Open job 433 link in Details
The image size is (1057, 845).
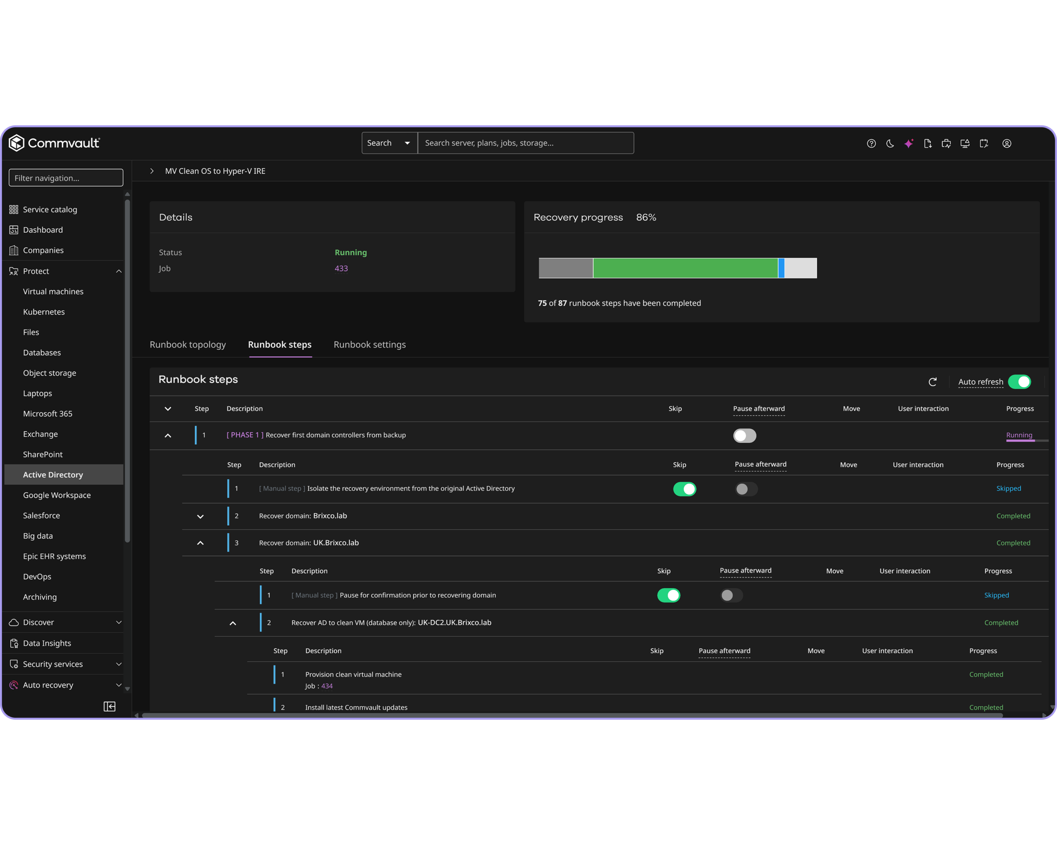[x=341, y=269]
